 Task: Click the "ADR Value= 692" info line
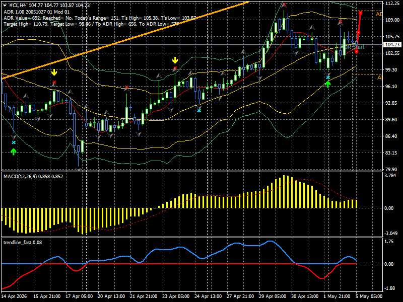coord(100,18)
